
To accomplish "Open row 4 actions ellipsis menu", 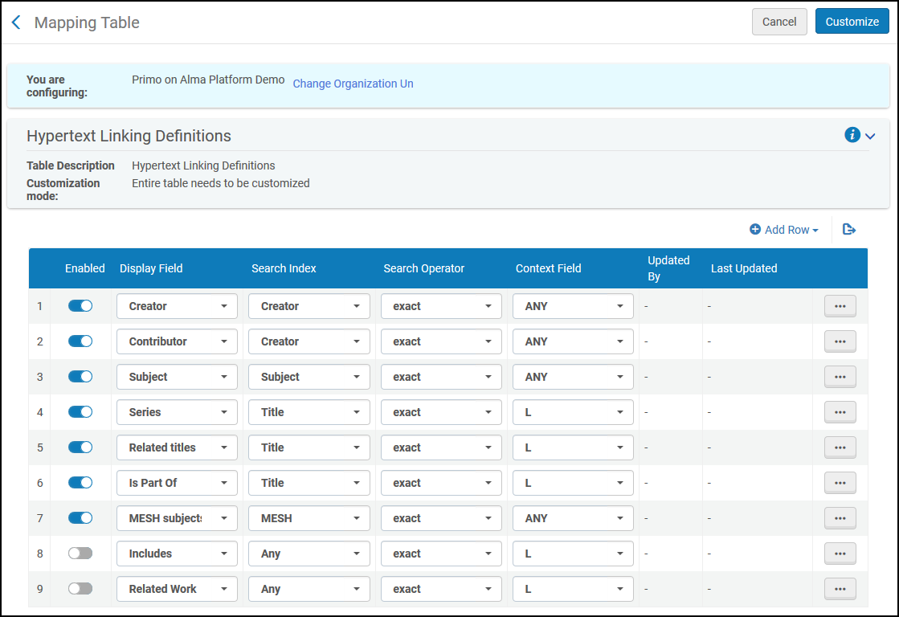I will click(x=840, y=412).
